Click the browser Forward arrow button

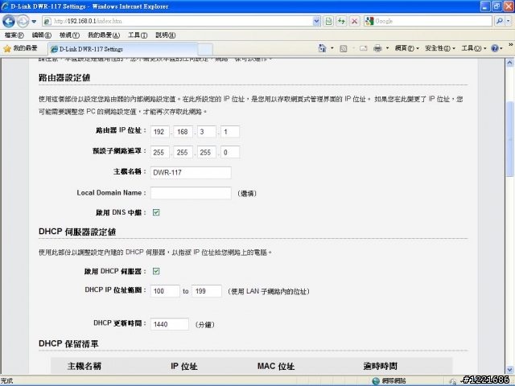[x=23, y=22]
